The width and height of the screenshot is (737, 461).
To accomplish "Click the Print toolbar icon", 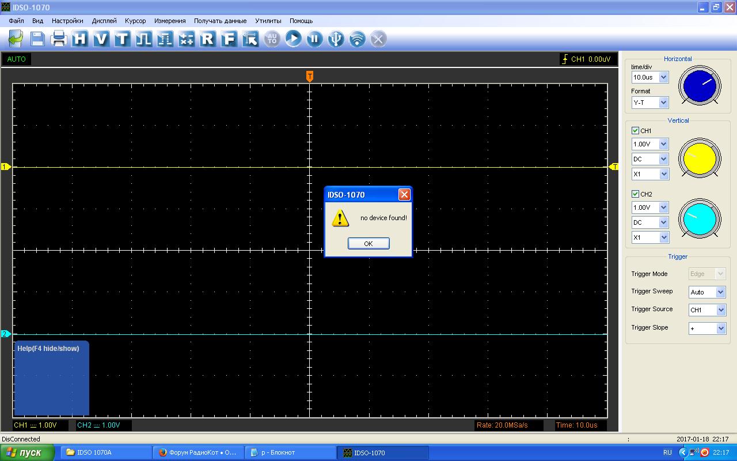I will click(x=59, y=39).
